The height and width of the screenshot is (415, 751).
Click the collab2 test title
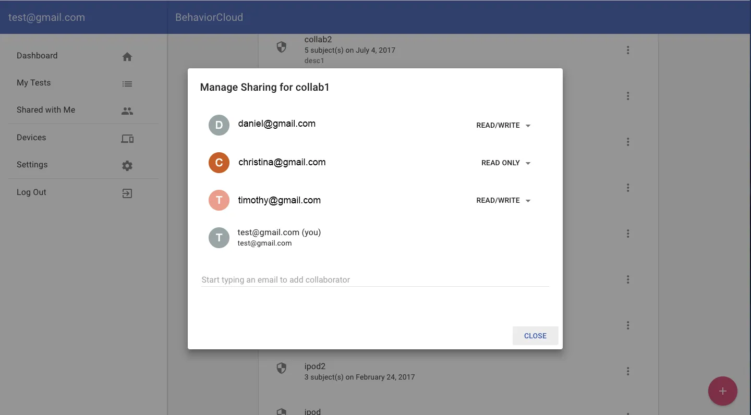(x=318, y=40)
